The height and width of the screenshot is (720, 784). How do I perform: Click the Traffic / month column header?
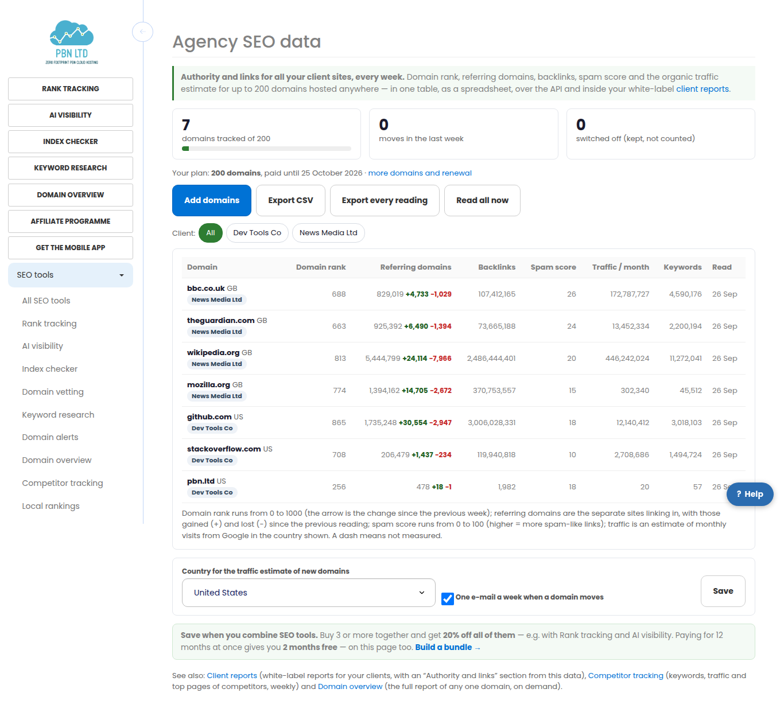(x=620, y=267)
